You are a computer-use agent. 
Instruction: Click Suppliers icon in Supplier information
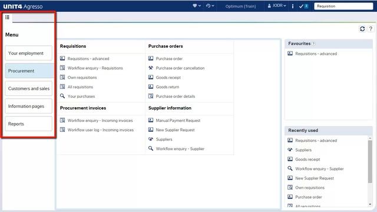point(151,139)
